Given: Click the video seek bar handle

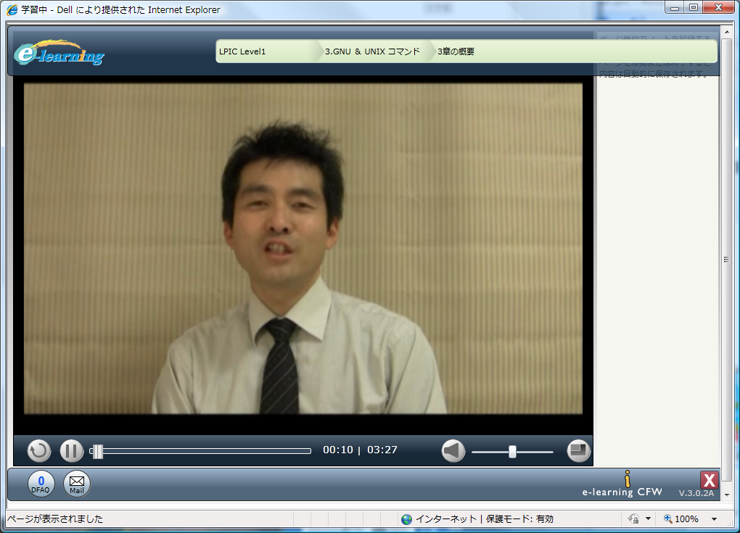Looking at the screenshot, I should pyautogui.click(x=98, y=451).
